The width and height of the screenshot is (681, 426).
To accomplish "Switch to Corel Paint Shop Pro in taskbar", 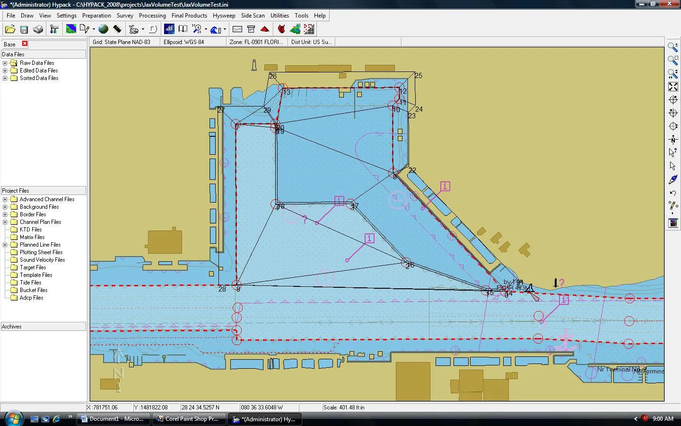I will click(190, 419).
